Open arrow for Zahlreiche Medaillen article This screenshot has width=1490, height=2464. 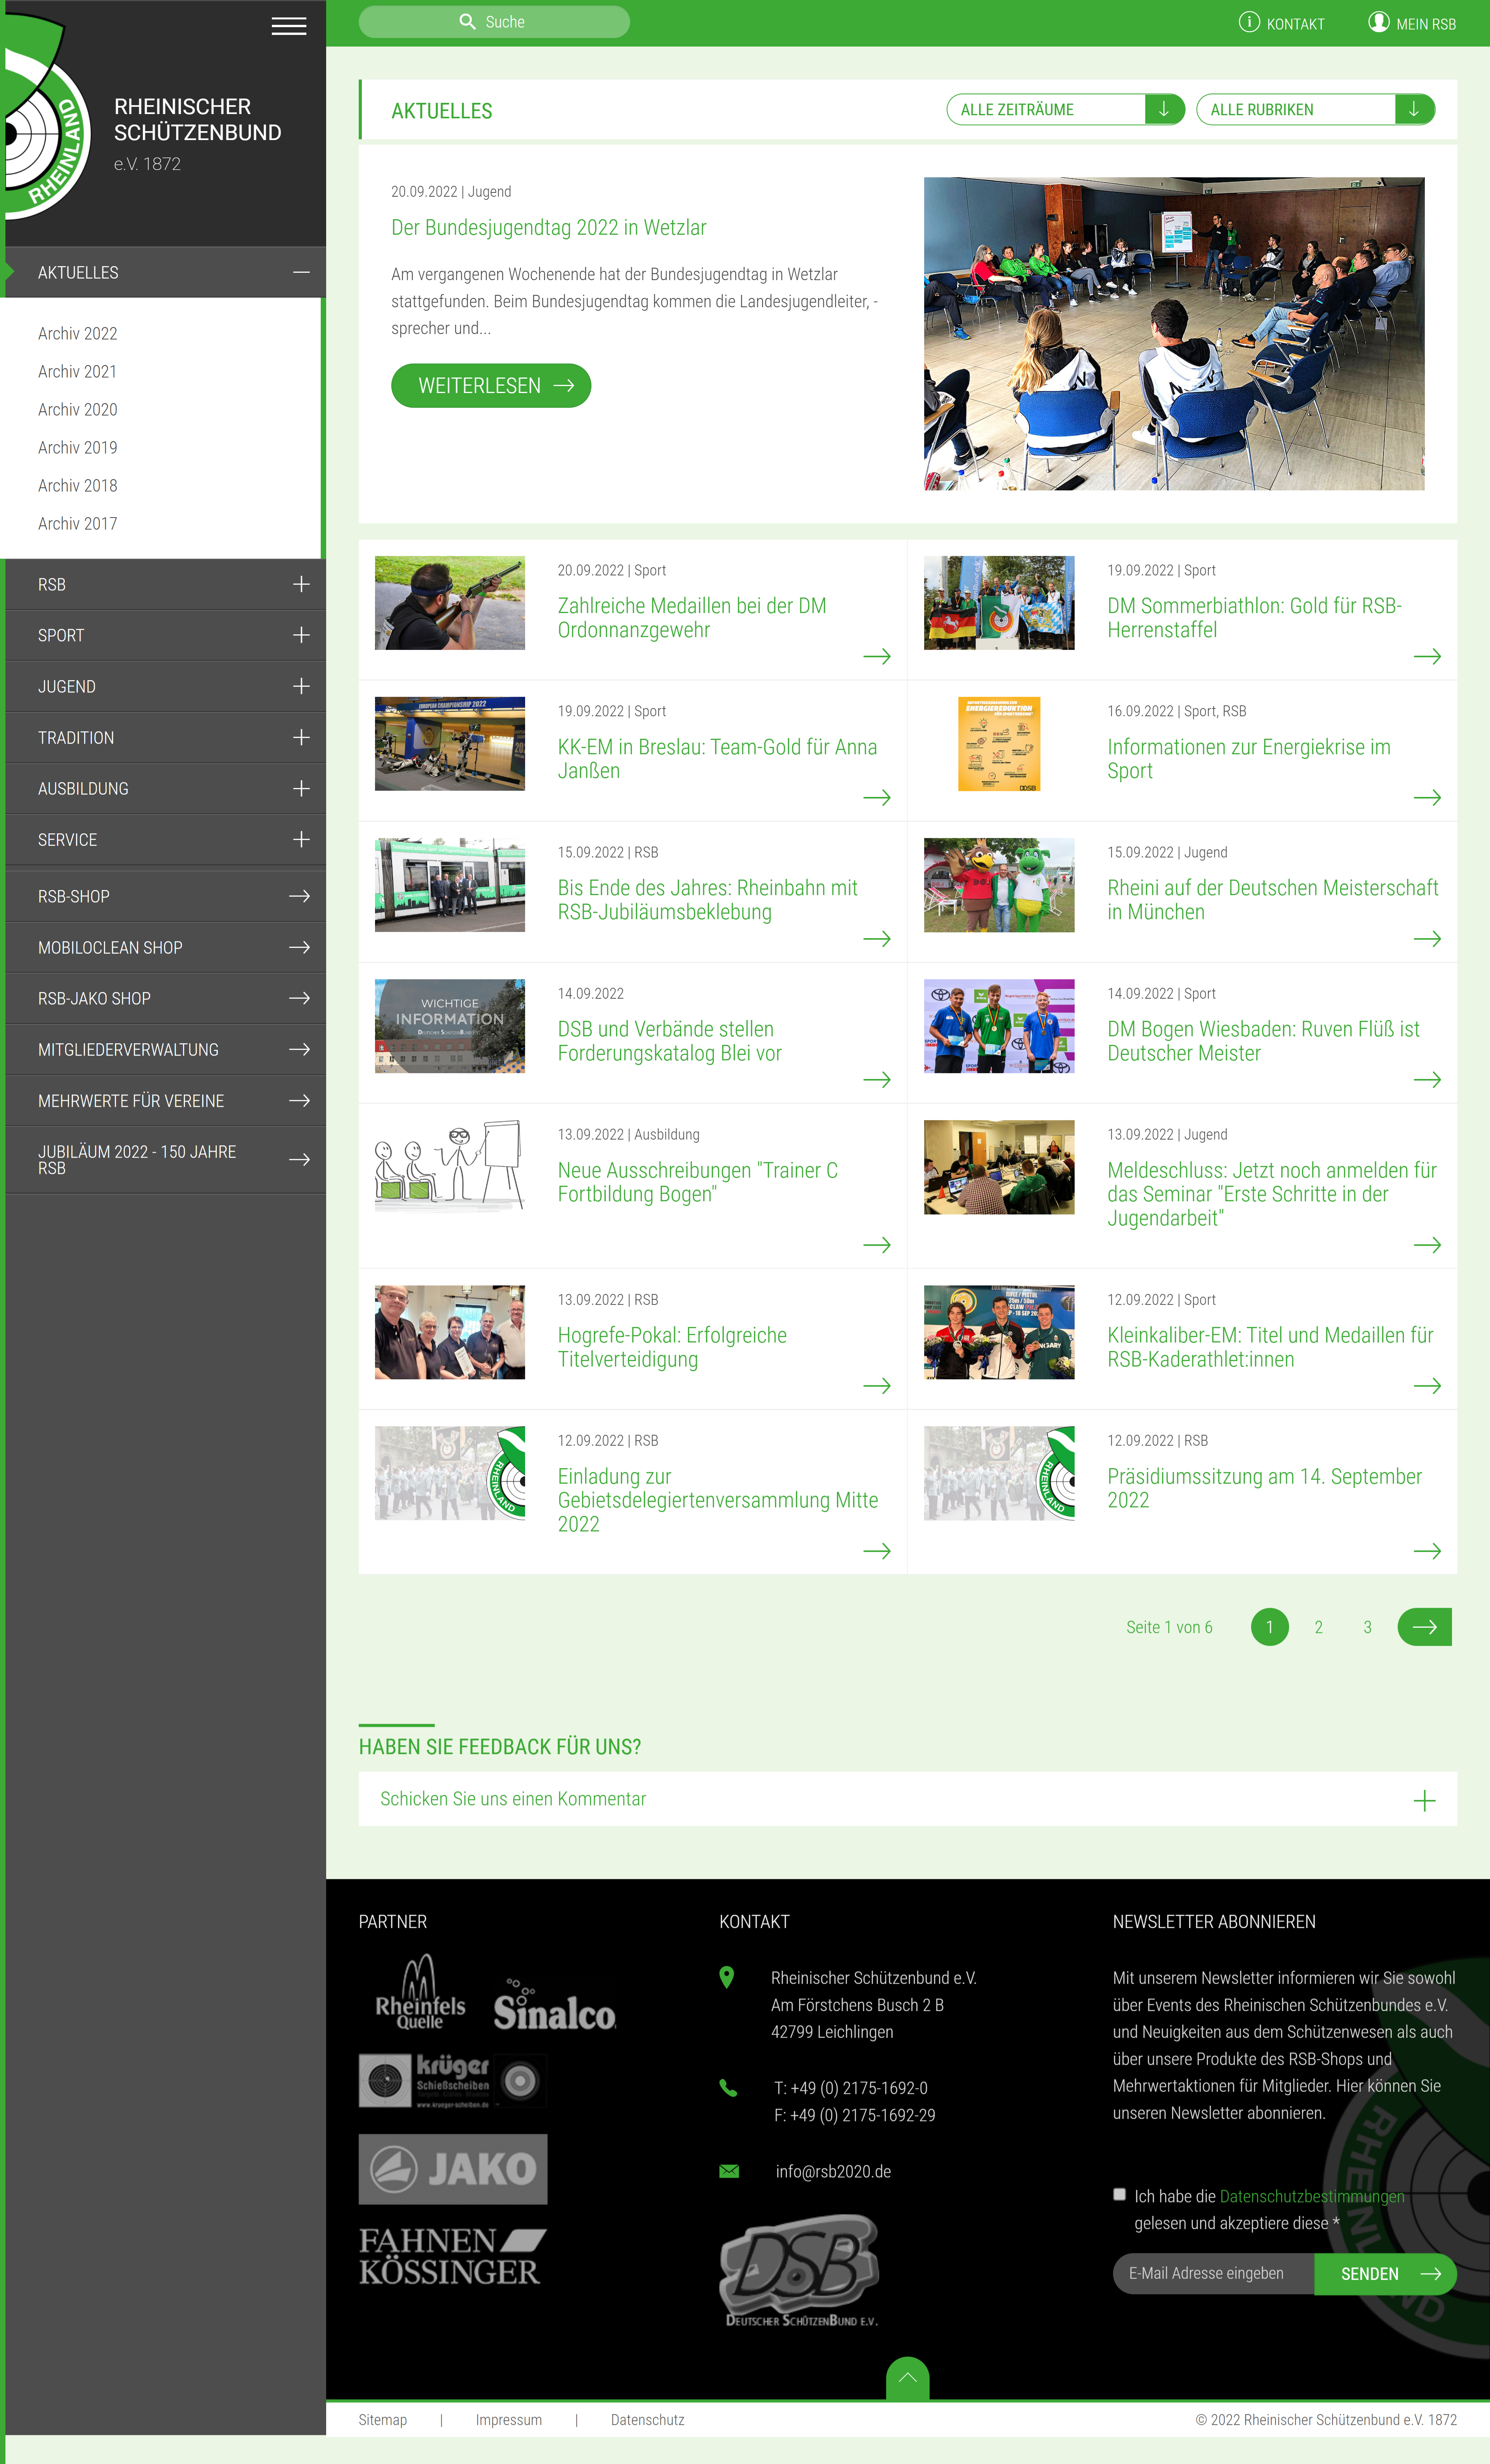pos(876,657)
